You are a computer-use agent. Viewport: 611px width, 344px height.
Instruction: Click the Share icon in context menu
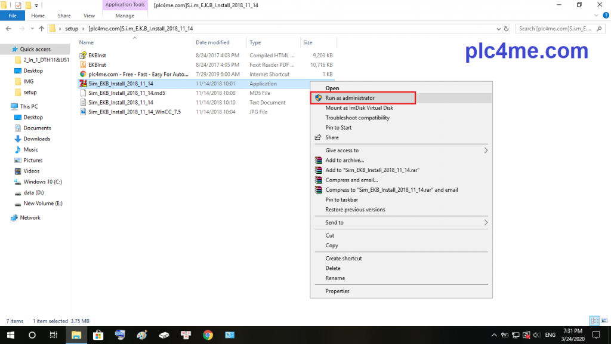pos(318,137)
